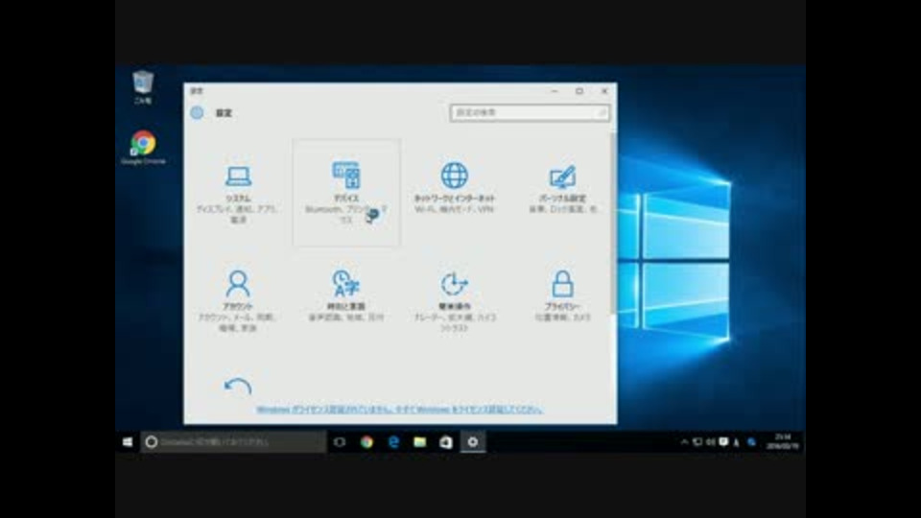This screenshot has width=921, height=518.
Task: Open Action Center notifications icon
Action: [723, 441]
